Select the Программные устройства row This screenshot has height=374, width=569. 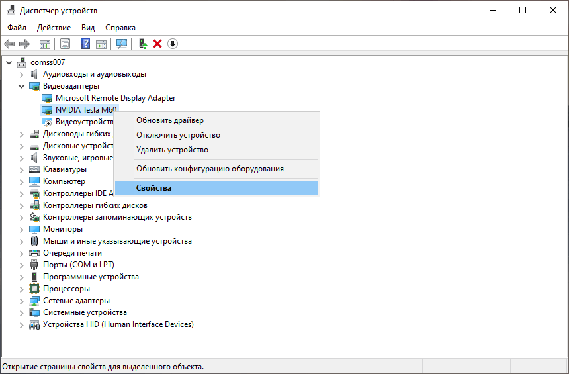pyautogui.click(x=91, y=277)
